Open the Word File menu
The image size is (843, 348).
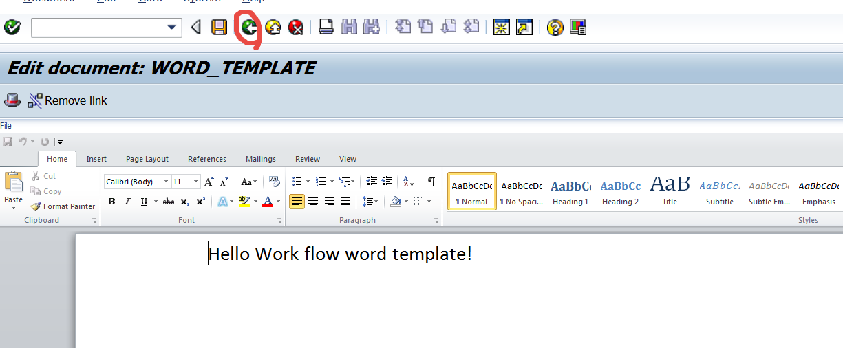(6, 125)
